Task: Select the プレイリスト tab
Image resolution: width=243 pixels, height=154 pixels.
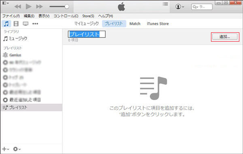Action: 114,24
